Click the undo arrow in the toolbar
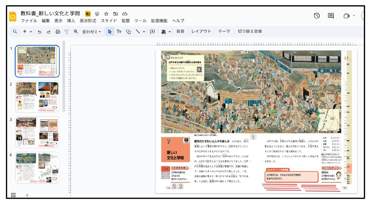This screenshot has height=205, width=369. point(39,32)
